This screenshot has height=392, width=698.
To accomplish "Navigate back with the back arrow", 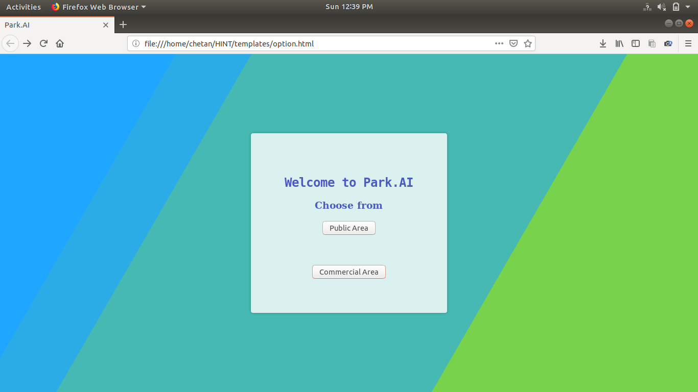I will [x=10, y=43].
